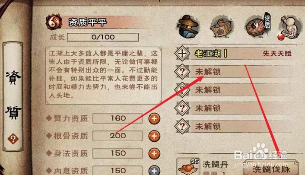Open the muscular body meridian icon
Image resolution: width=305 pixels, height=175 pixels.
click(x=290, y=27)
